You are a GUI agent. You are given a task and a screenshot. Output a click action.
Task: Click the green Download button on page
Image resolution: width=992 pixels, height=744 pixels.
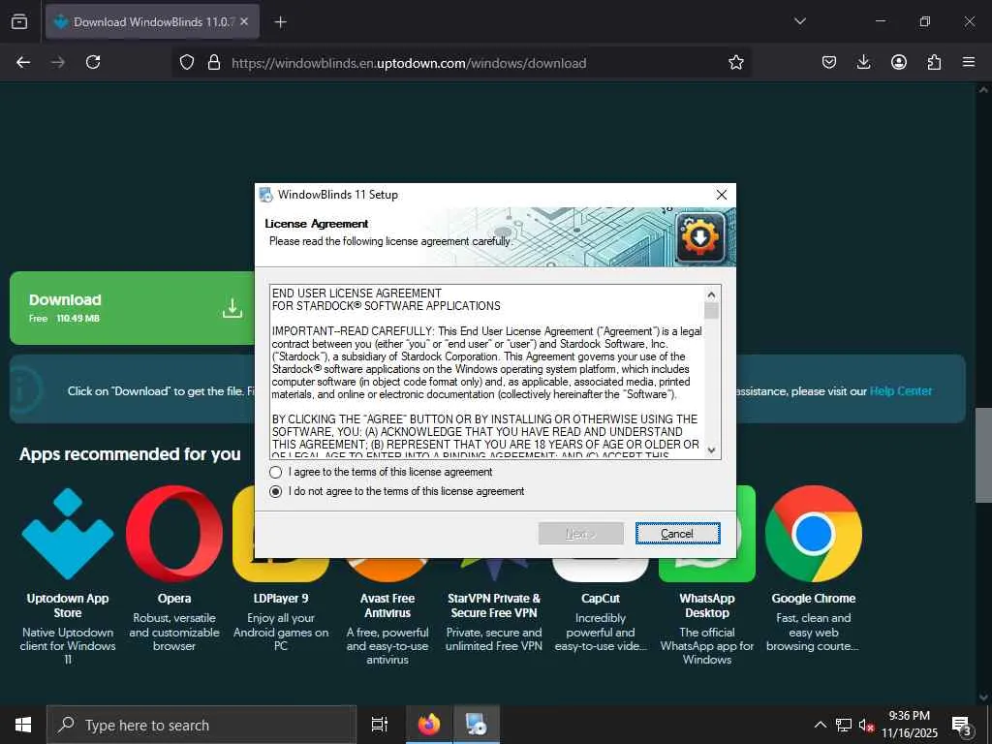[133, 308]
